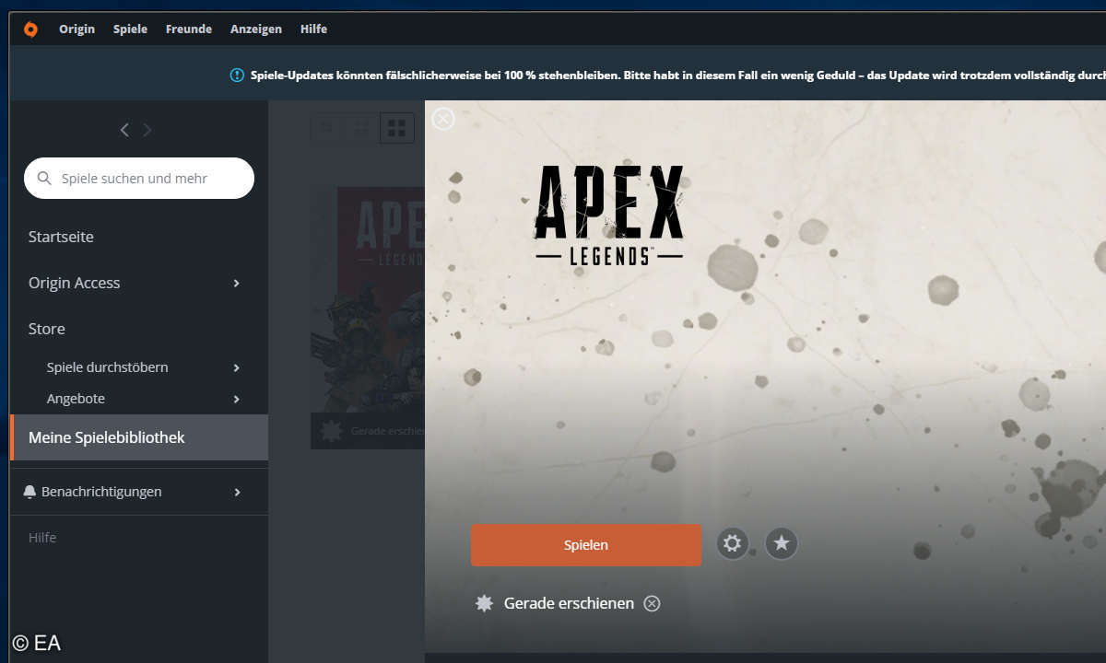Image resolution: width=1106 pixels, height=663 pixels.
Task: Switch to grid view icon in library
Action: (397, 128)
